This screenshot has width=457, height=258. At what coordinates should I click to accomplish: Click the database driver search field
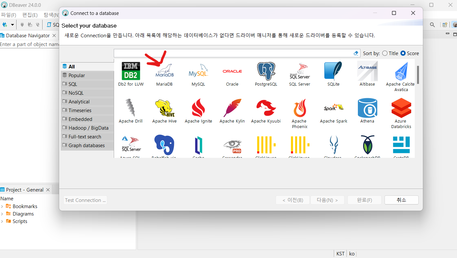(233, 53)
